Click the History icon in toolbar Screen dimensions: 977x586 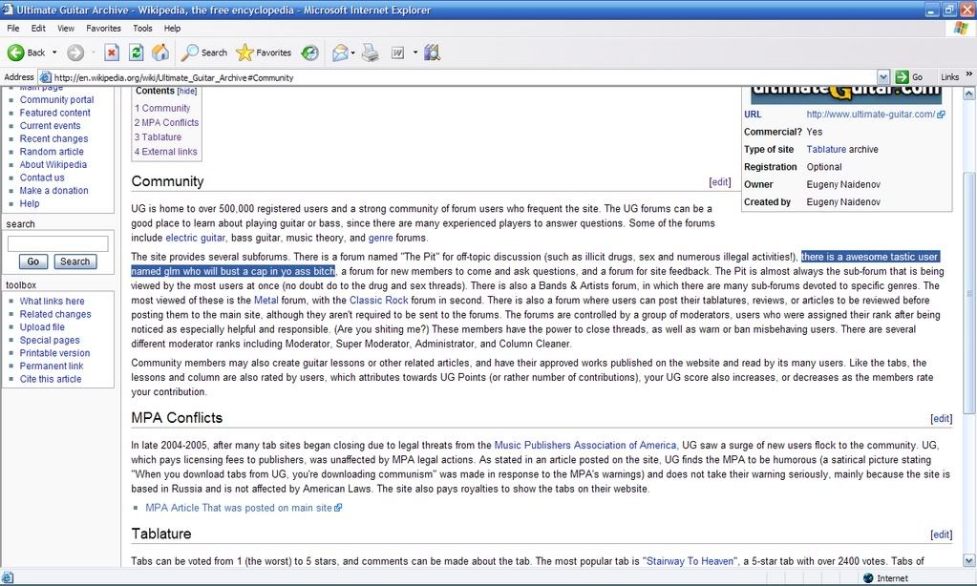[309, 52]
